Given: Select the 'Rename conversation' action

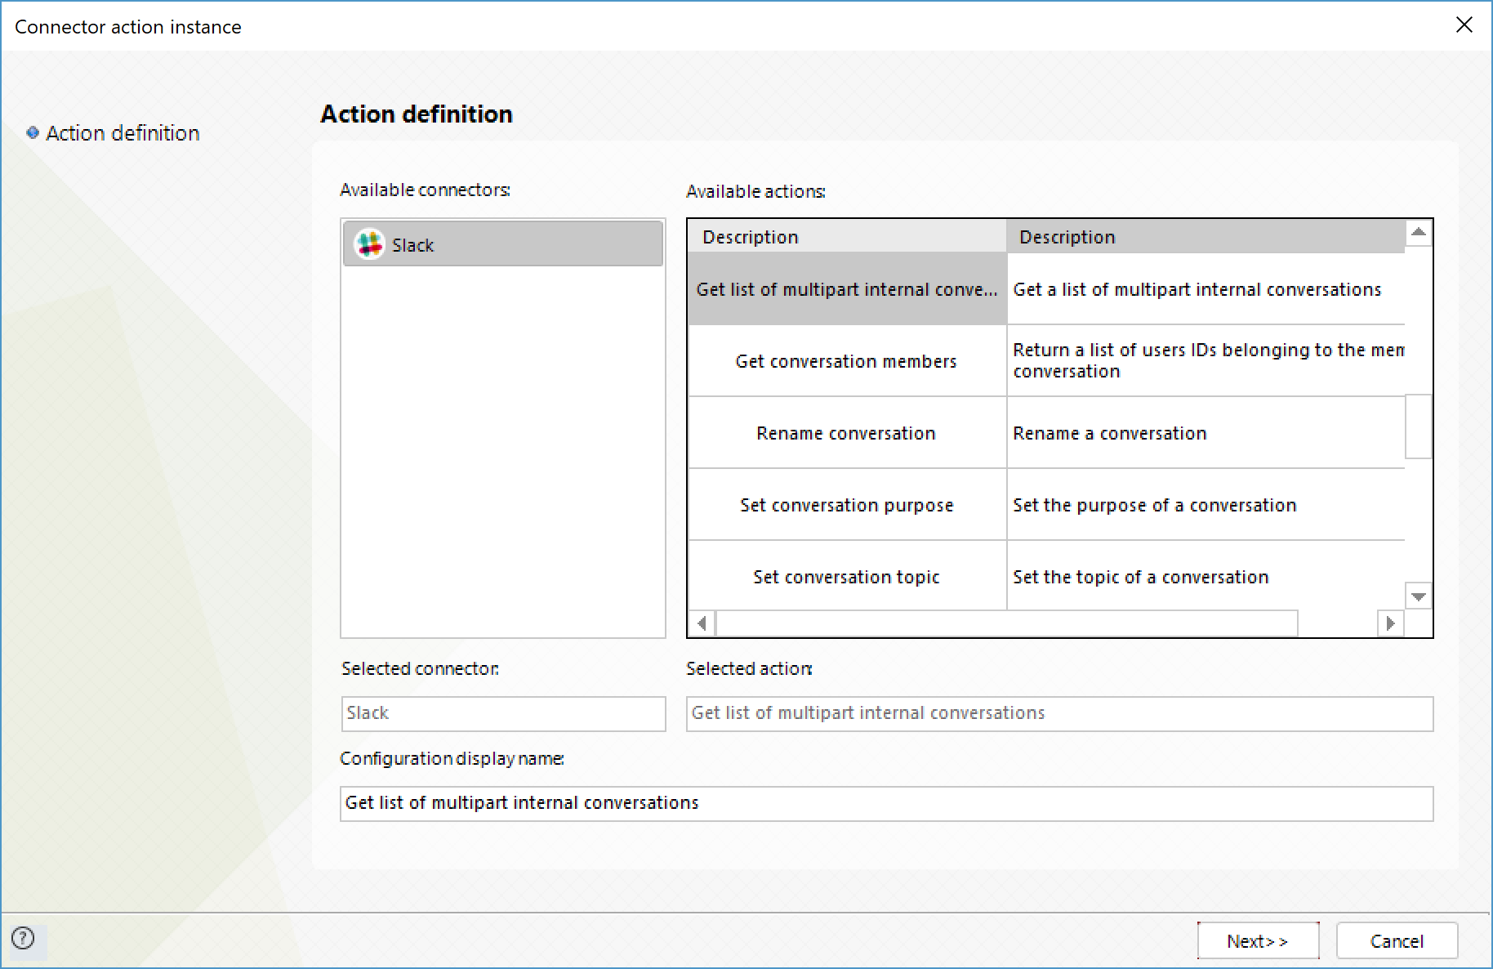Looking at the screenshot, I should point(847,433).
